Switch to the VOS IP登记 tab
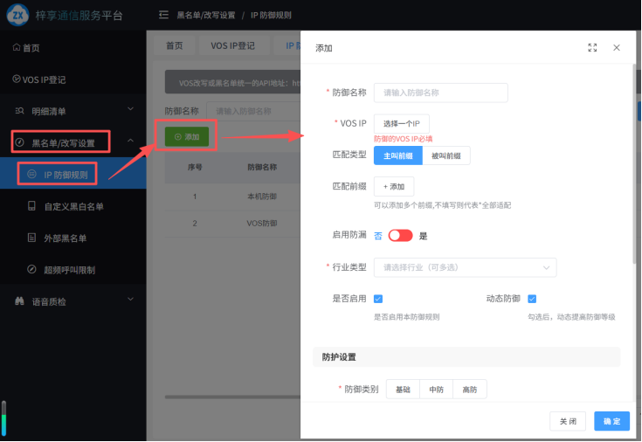 pyautogui.click(x=232, y=46)
